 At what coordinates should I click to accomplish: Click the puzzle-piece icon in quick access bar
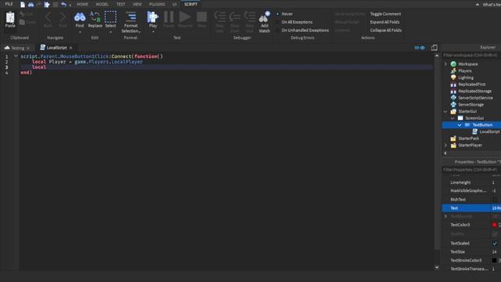47,5
